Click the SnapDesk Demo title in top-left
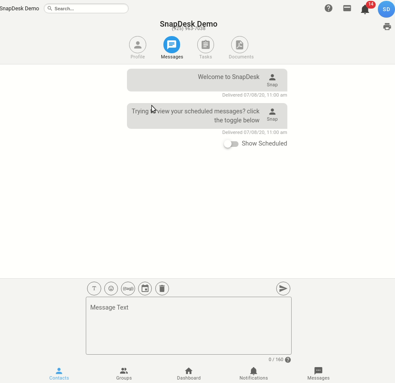 pos(19,8)
